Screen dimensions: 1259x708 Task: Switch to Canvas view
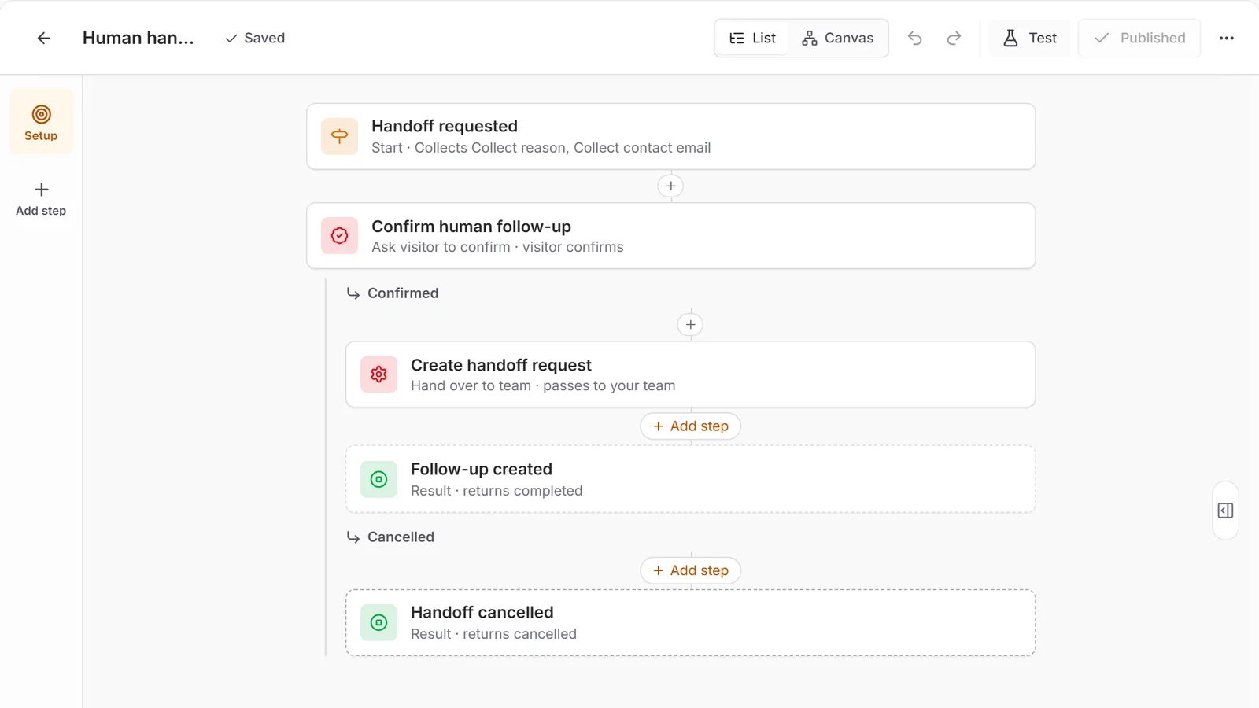(x=837, y=38)
